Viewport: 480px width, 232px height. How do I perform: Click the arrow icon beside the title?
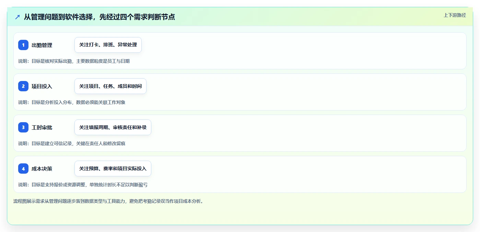(x=17, y=17)
